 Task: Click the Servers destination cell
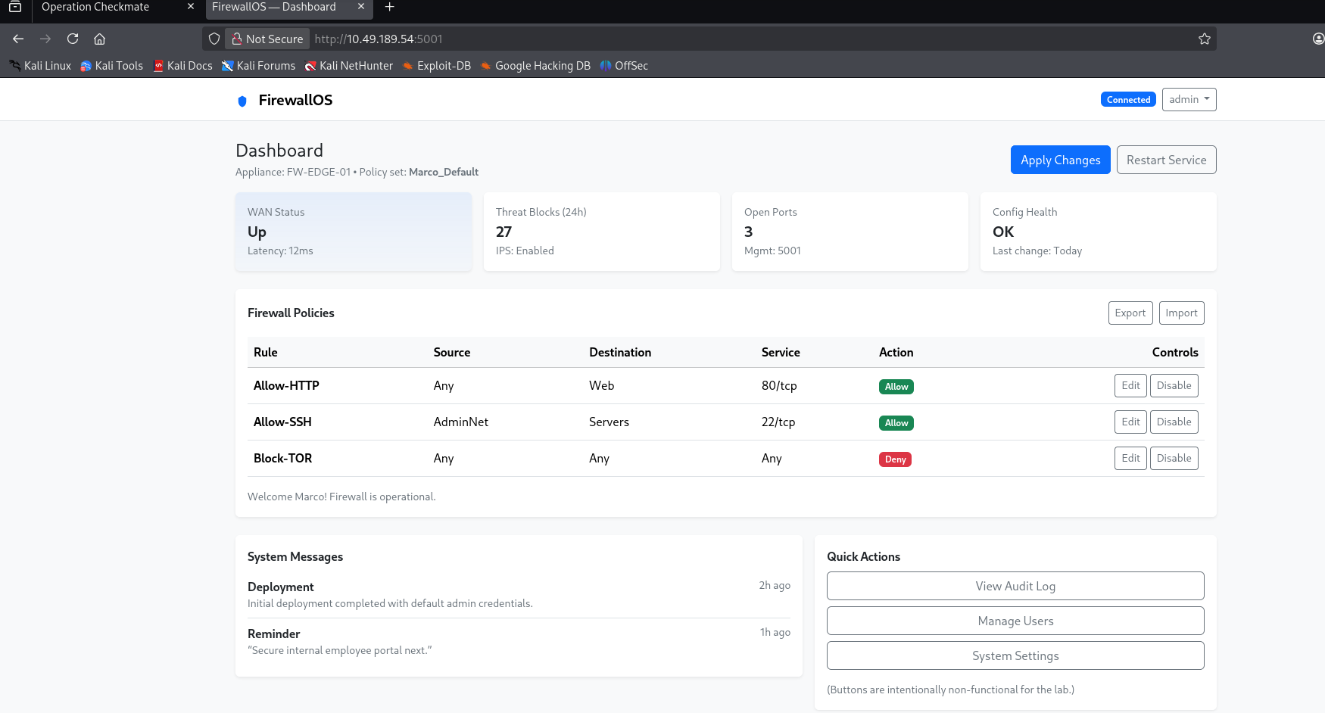[x=609, y=422]
